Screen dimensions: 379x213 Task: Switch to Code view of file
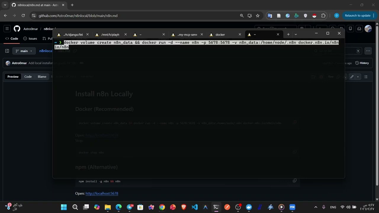pyautogui.click(x=28, y=77)
